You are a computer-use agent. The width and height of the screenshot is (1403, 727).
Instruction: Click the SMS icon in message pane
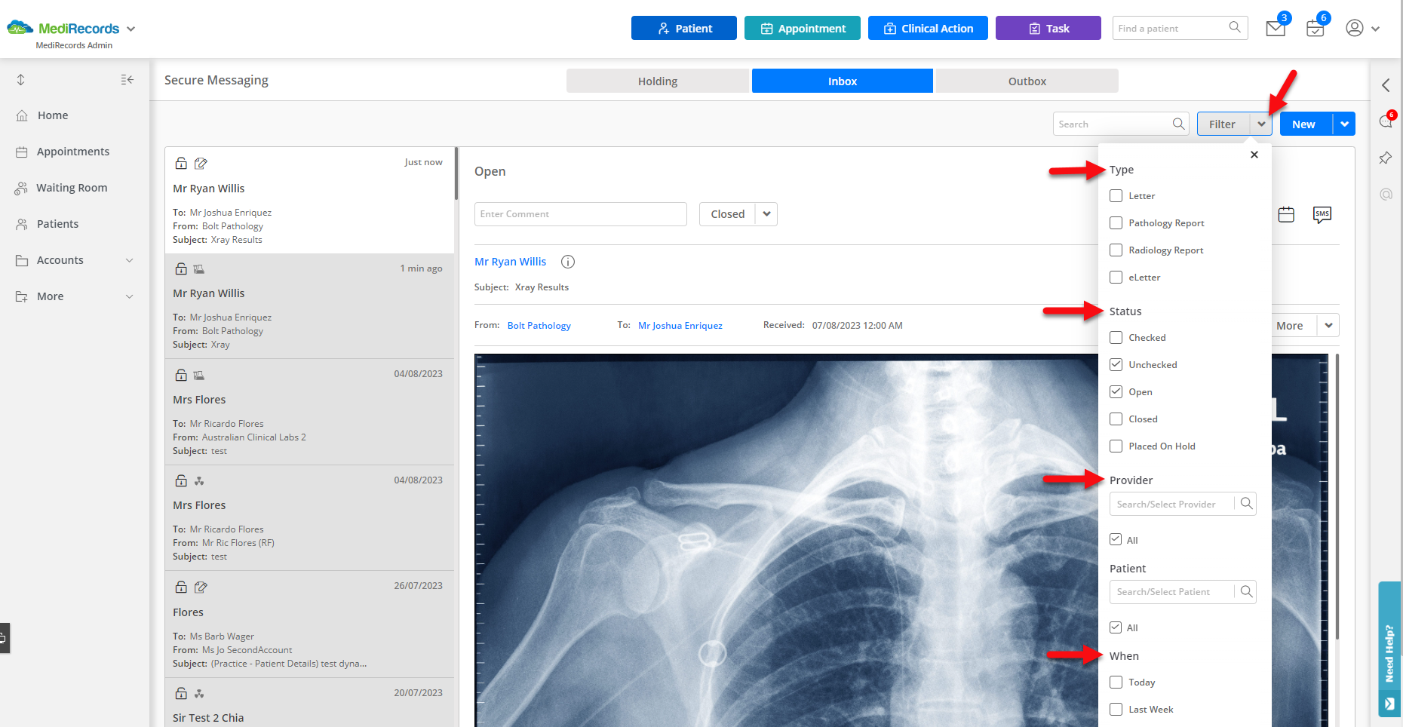tap(1322, 215)
